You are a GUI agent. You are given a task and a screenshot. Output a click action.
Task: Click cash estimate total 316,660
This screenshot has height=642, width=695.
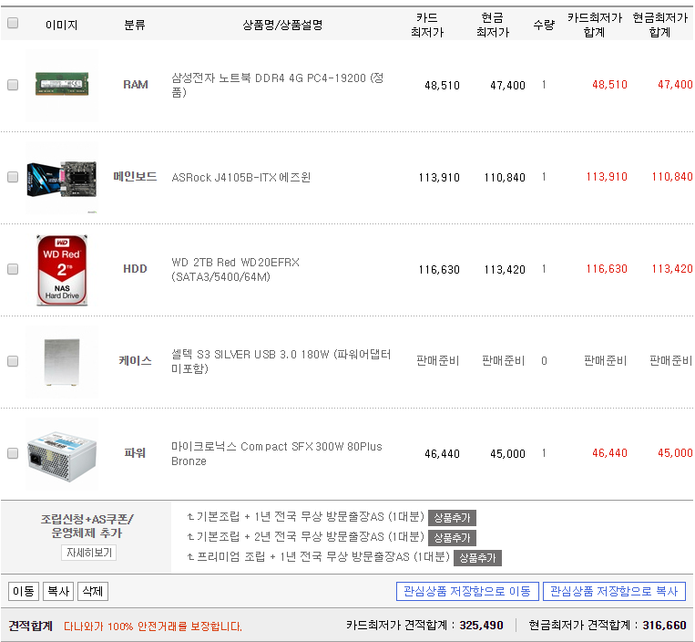point(664,626)
